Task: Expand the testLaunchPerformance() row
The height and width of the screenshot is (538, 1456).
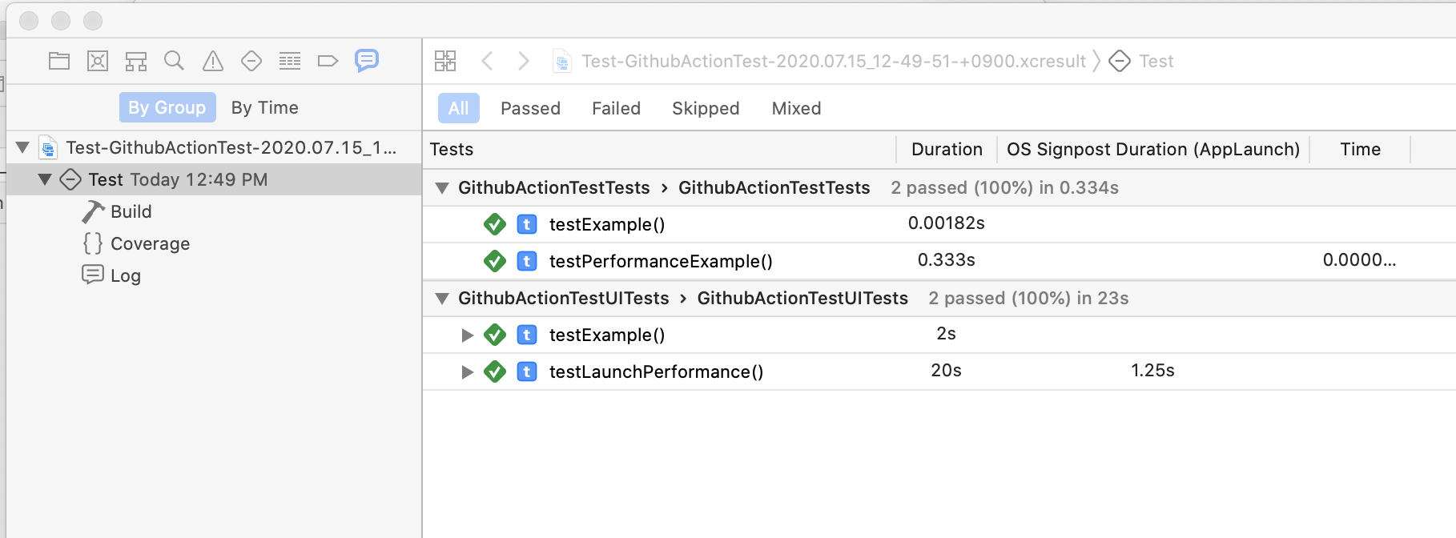Action: click(x=468, y=371)
